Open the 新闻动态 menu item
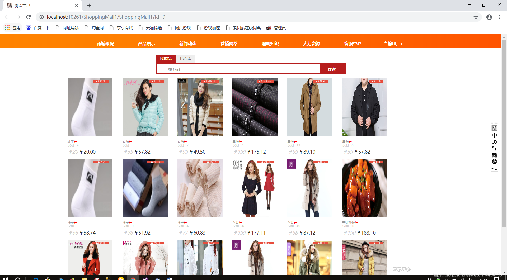This screenshot has width=507, height=280. click(x=188, y=44)
